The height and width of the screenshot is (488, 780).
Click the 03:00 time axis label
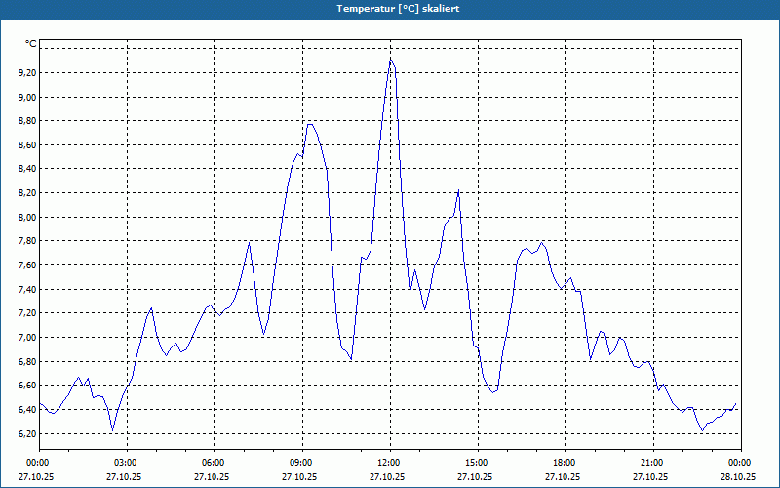pyautogui.click(x=125, y=463)
